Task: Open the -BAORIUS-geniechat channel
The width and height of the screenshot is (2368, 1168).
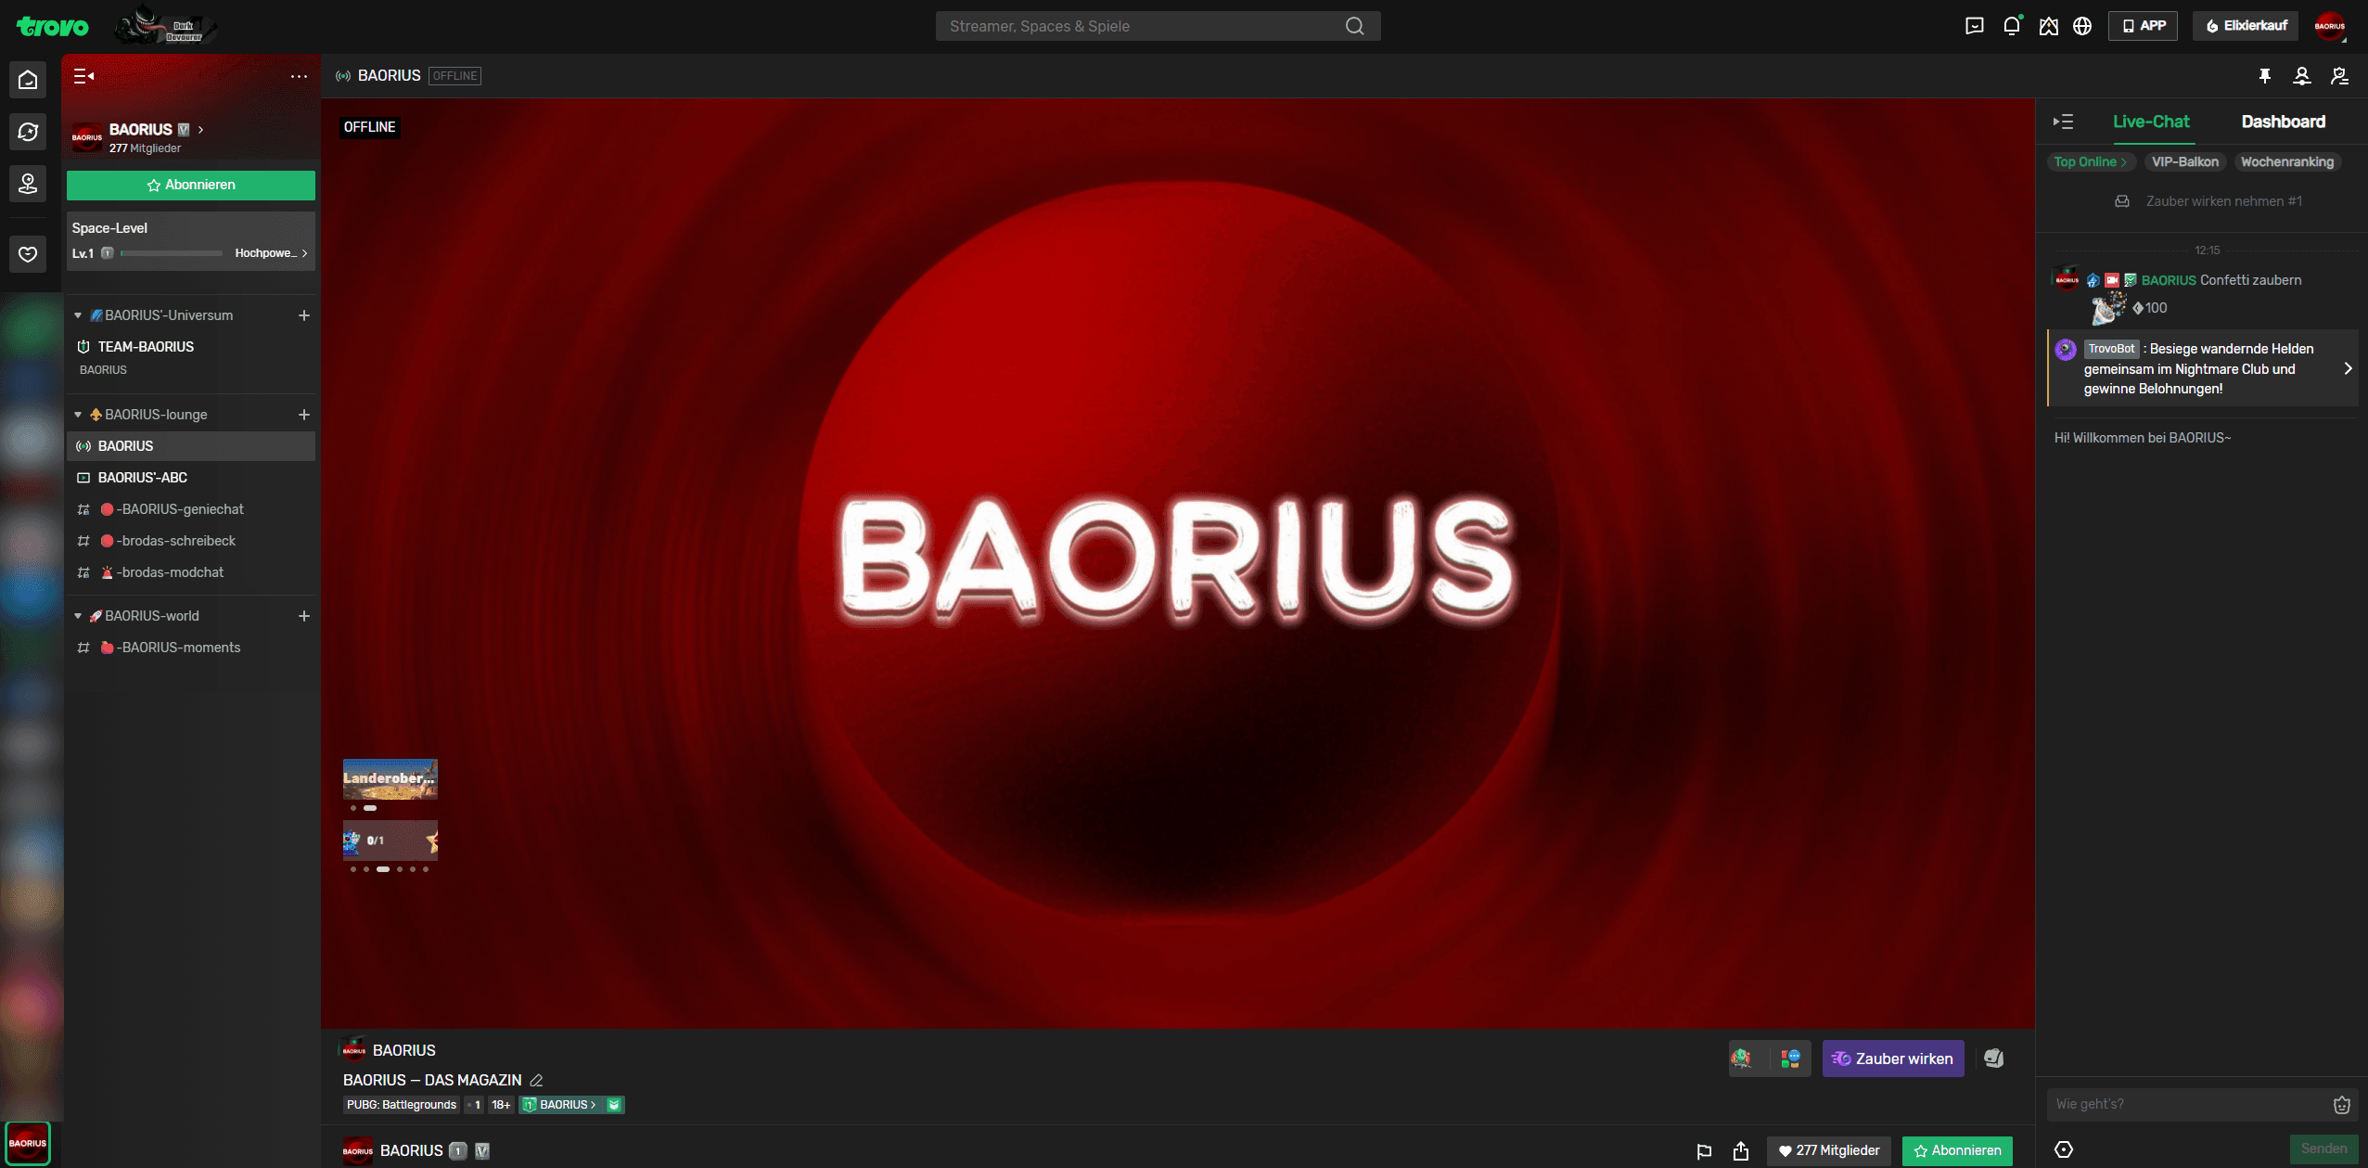Action: click(191, 509)
